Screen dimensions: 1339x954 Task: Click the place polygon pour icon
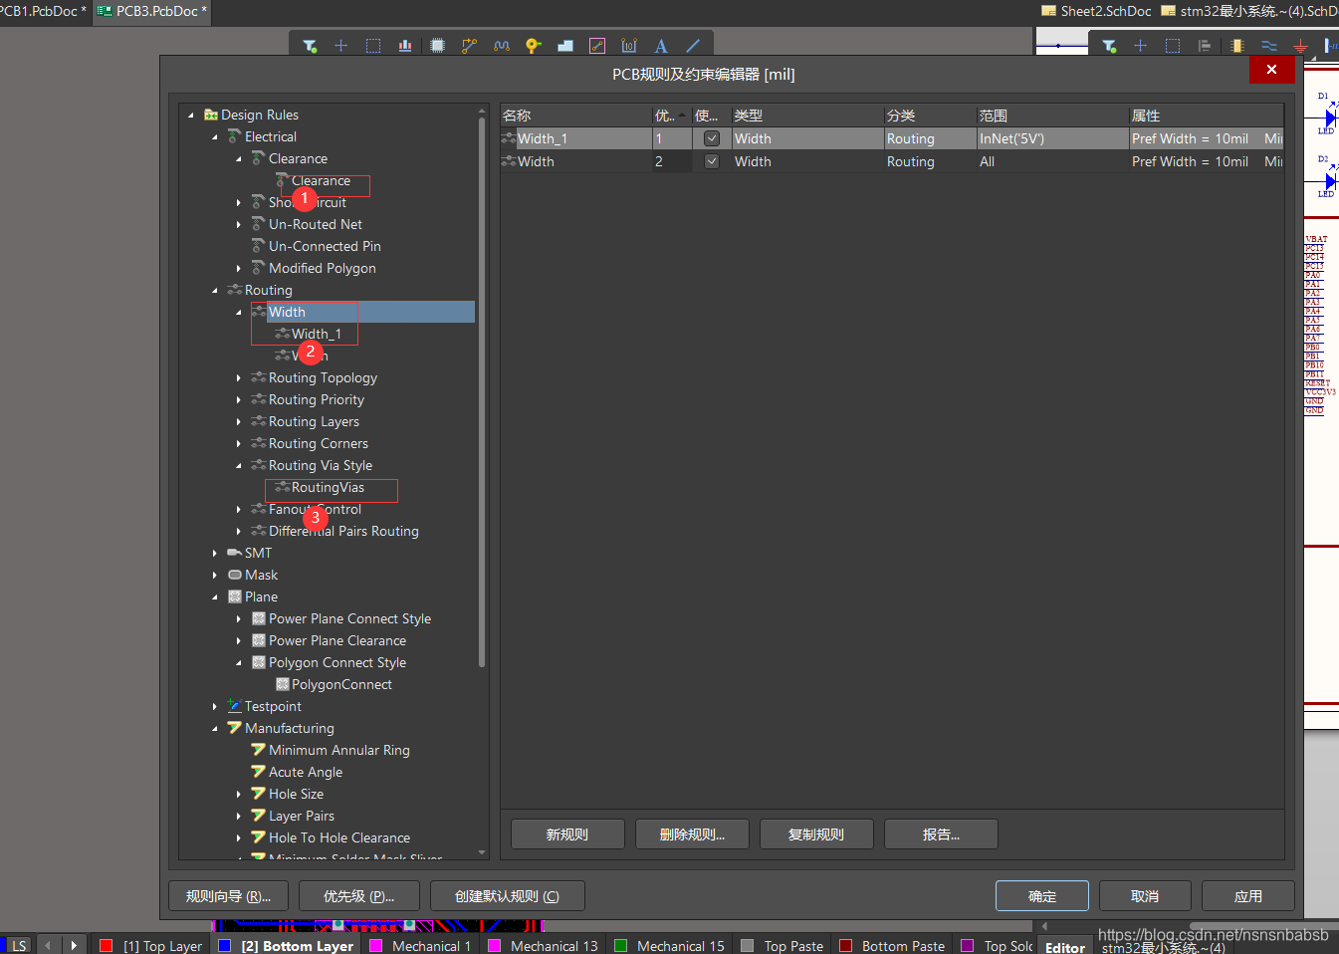[x=565, y=46]
